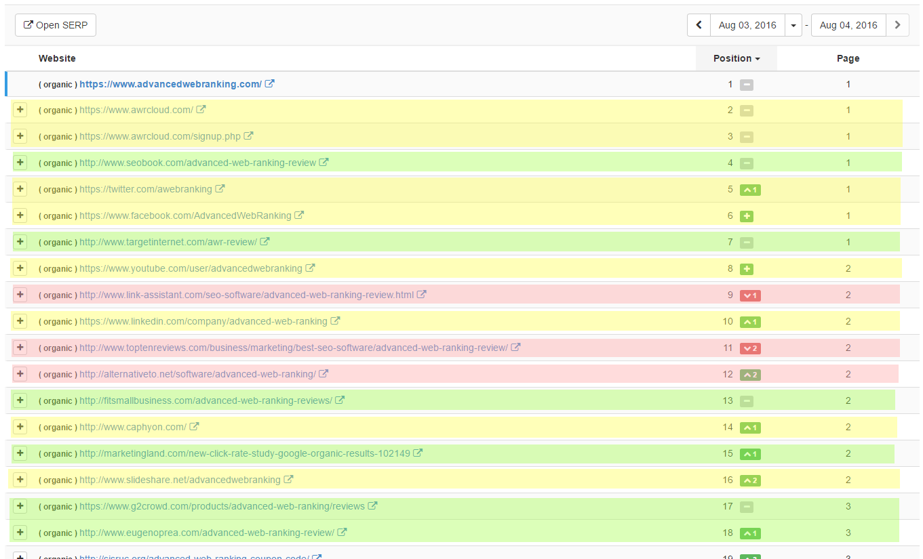Click external link icon for toptenreviews.com URL

[x=516, y=348]
